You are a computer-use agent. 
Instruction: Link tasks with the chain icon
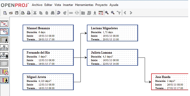(71, 13)
